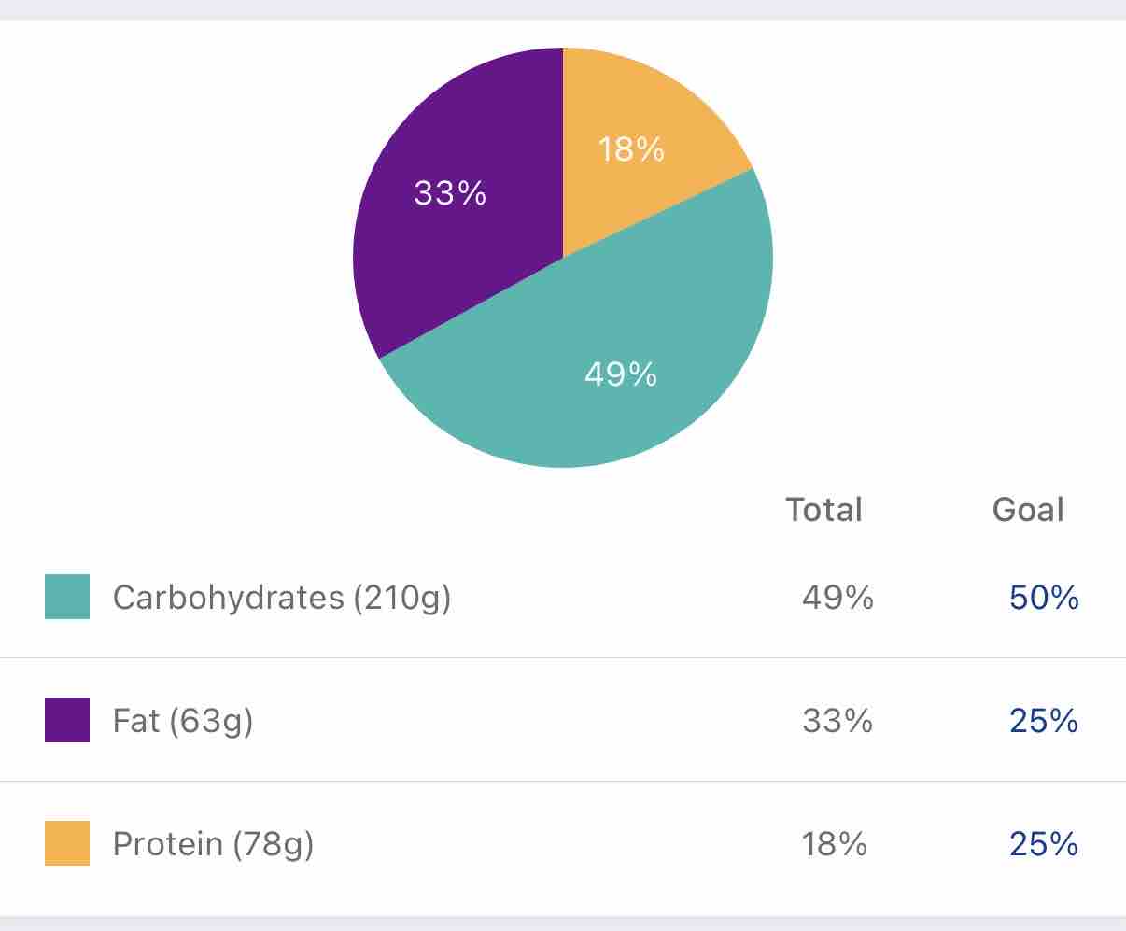Click the 33% total in Fat row

pyautogui.click(x=837, y=721)
